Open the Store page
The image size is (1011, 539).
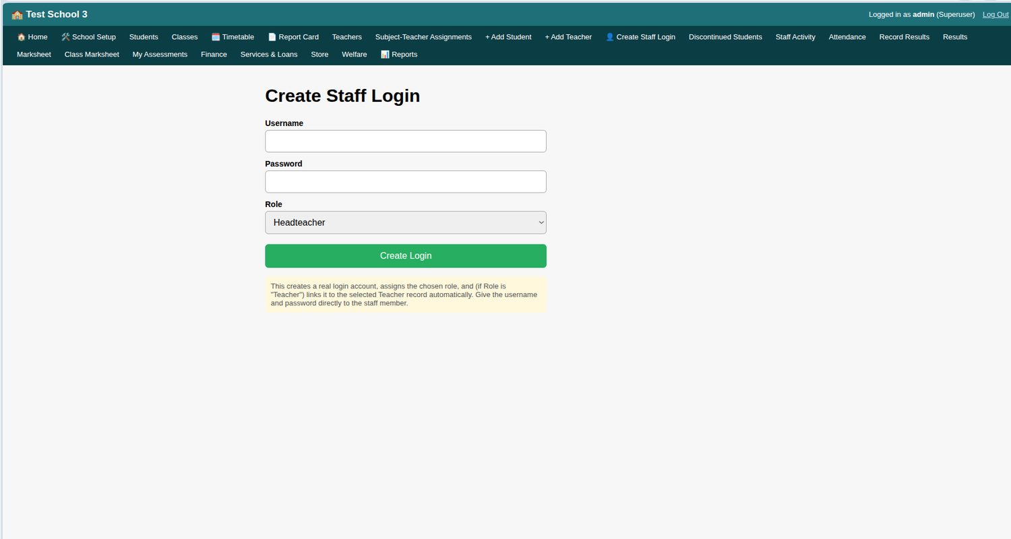[319, 55]
